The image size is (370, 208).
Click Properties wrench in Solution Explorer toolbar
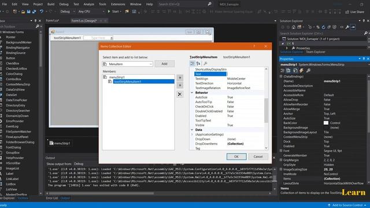[x=347, y=27]
